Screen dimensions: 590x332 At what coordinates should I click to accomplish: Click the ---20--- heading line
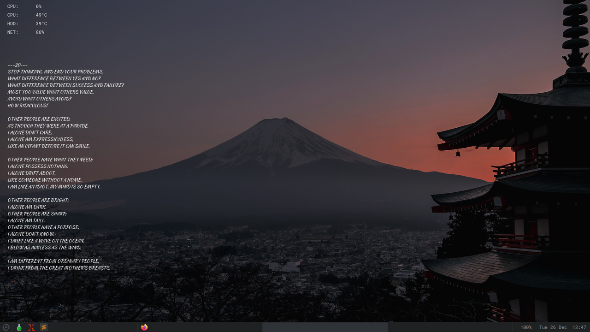click(18, 65)
